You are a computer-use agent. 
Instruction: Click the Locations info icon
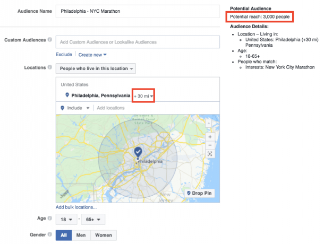49,68
